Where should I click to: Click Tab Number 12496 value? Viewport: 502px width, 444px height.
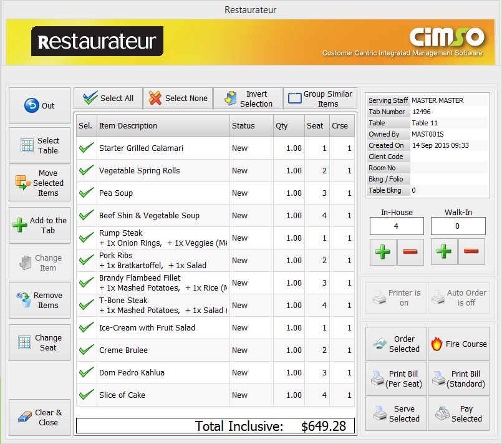coord(422,112)
